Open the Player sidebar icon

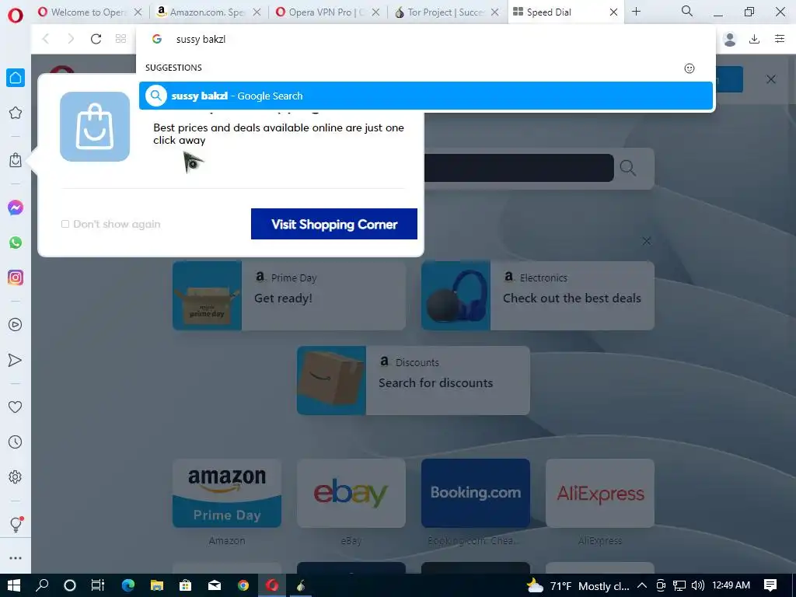point(16,325)
